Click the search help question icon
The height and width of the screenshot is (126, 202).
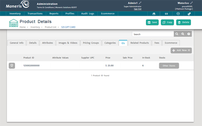click(x=189, y=34)
